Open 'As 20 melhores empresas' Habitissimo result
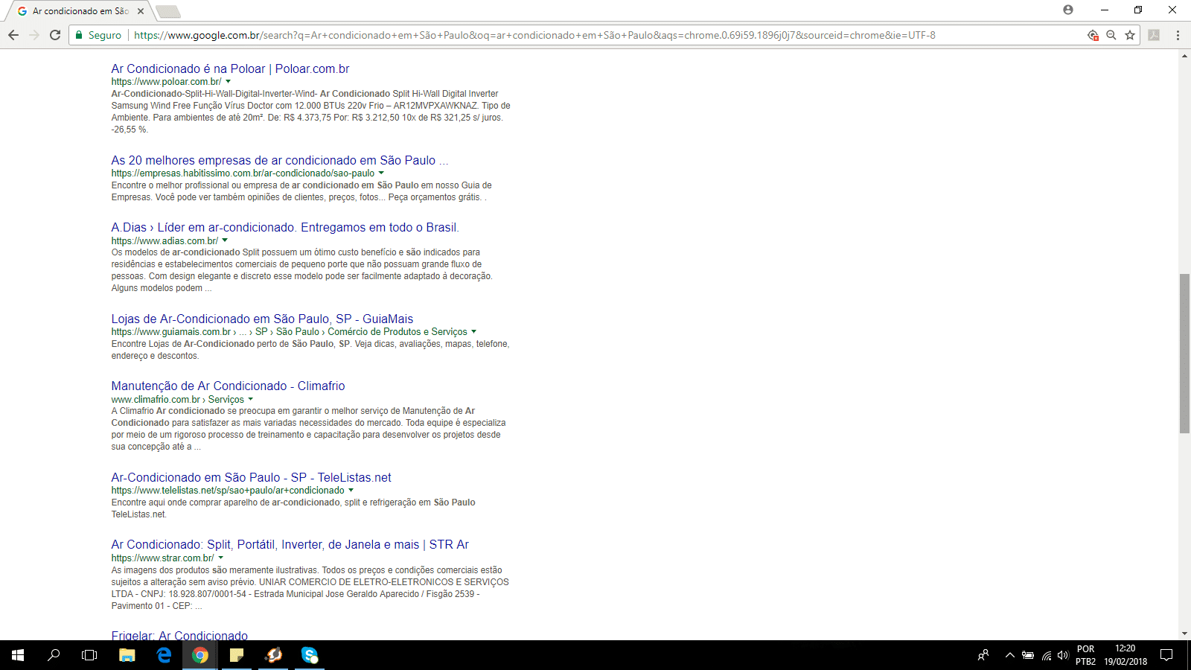 click(280, 160)
